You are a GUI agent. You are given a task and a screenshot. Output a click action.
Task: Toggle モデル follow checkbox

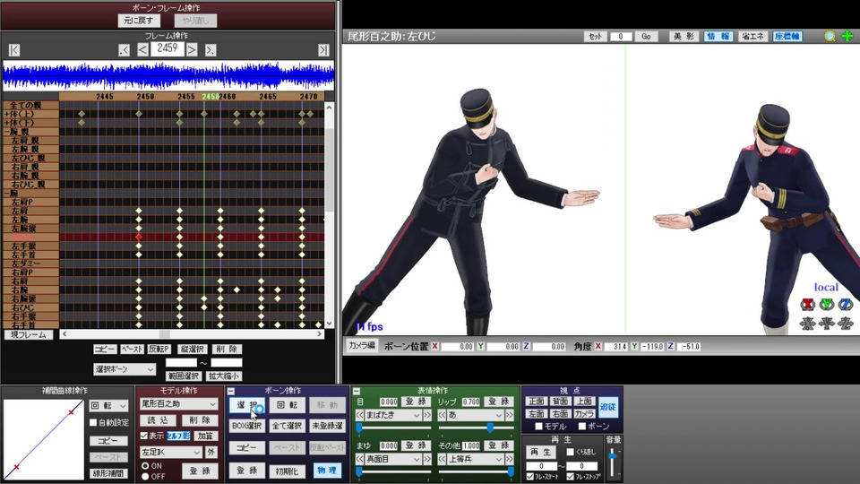point(539,427)
